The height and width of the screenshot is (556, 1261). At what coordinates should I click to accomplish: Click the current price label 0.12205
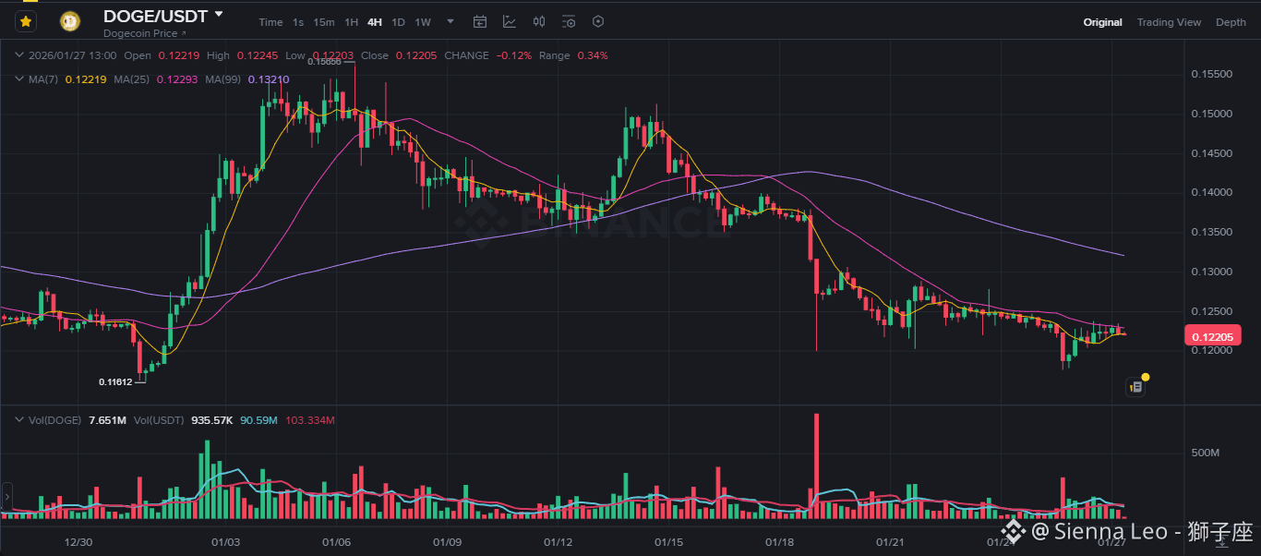pos(1212,336)
